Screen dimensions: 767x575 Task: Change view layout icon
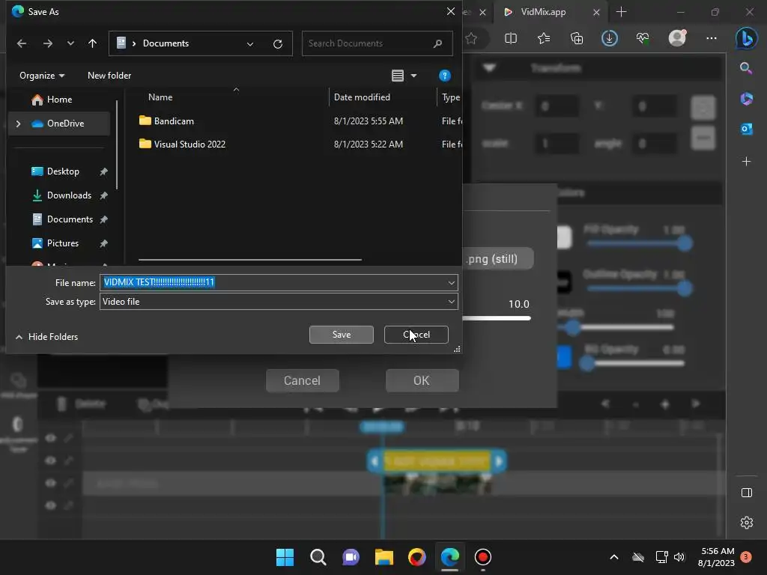[398, 76]
